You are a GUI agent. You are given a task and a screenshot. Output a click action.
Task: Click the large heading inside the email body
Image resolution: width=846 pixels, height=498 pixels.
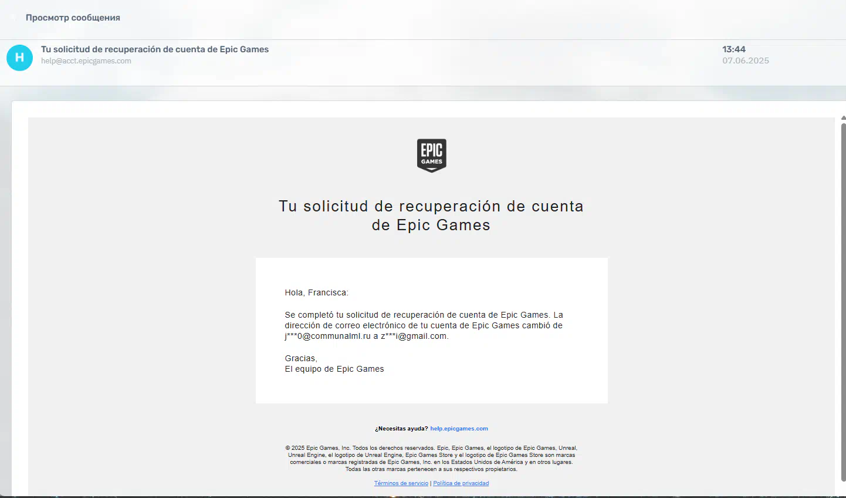[x=431, y=216]
